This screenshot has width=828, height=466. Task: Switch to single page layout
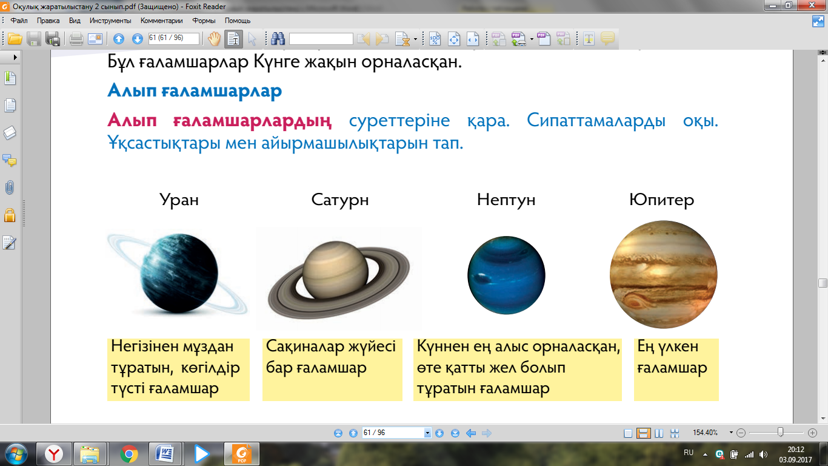[x=628, y=433]
